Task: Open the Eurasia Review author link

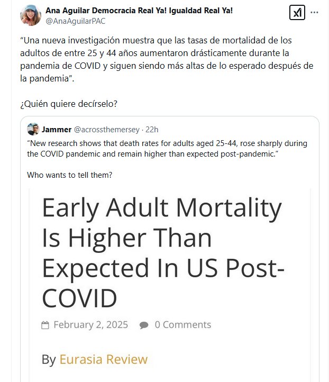Action: [103, 359]
